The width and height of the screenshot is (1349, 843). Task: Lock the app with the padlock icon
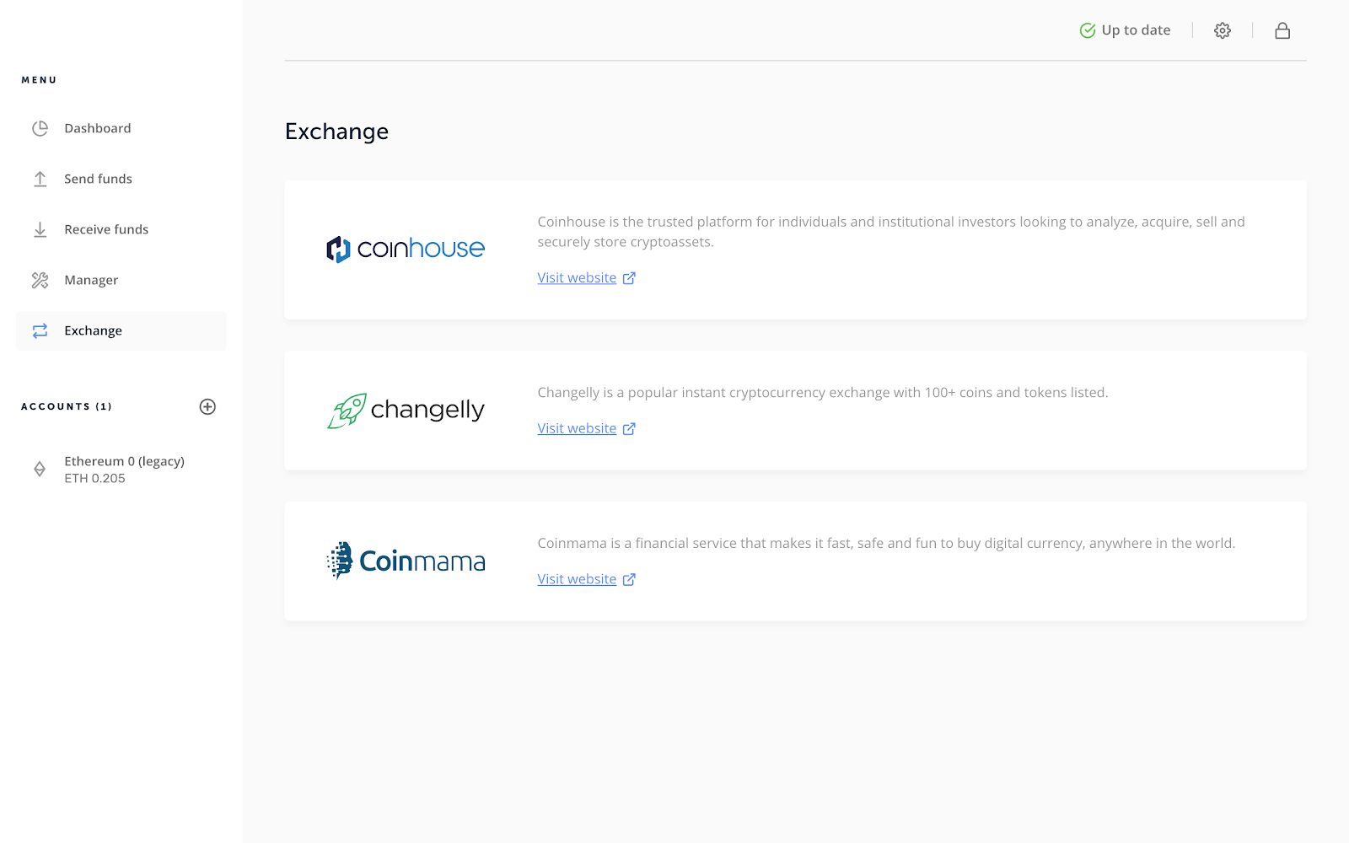[1282, 30]
